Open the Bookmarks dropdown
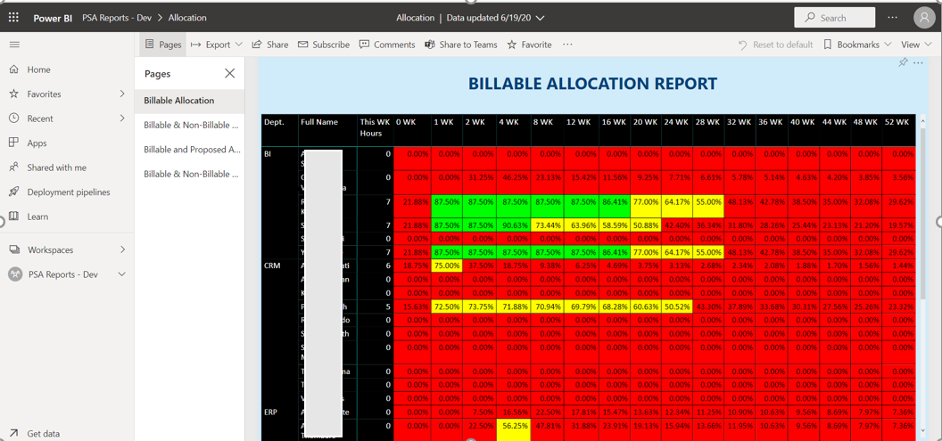This screenshot has width=942, height=441. click(857, 45)
